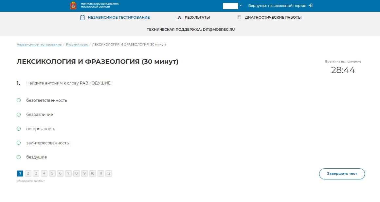Click the Завершить тест button
Viewport: 380px width, 202px height.
tap(342, 174)
